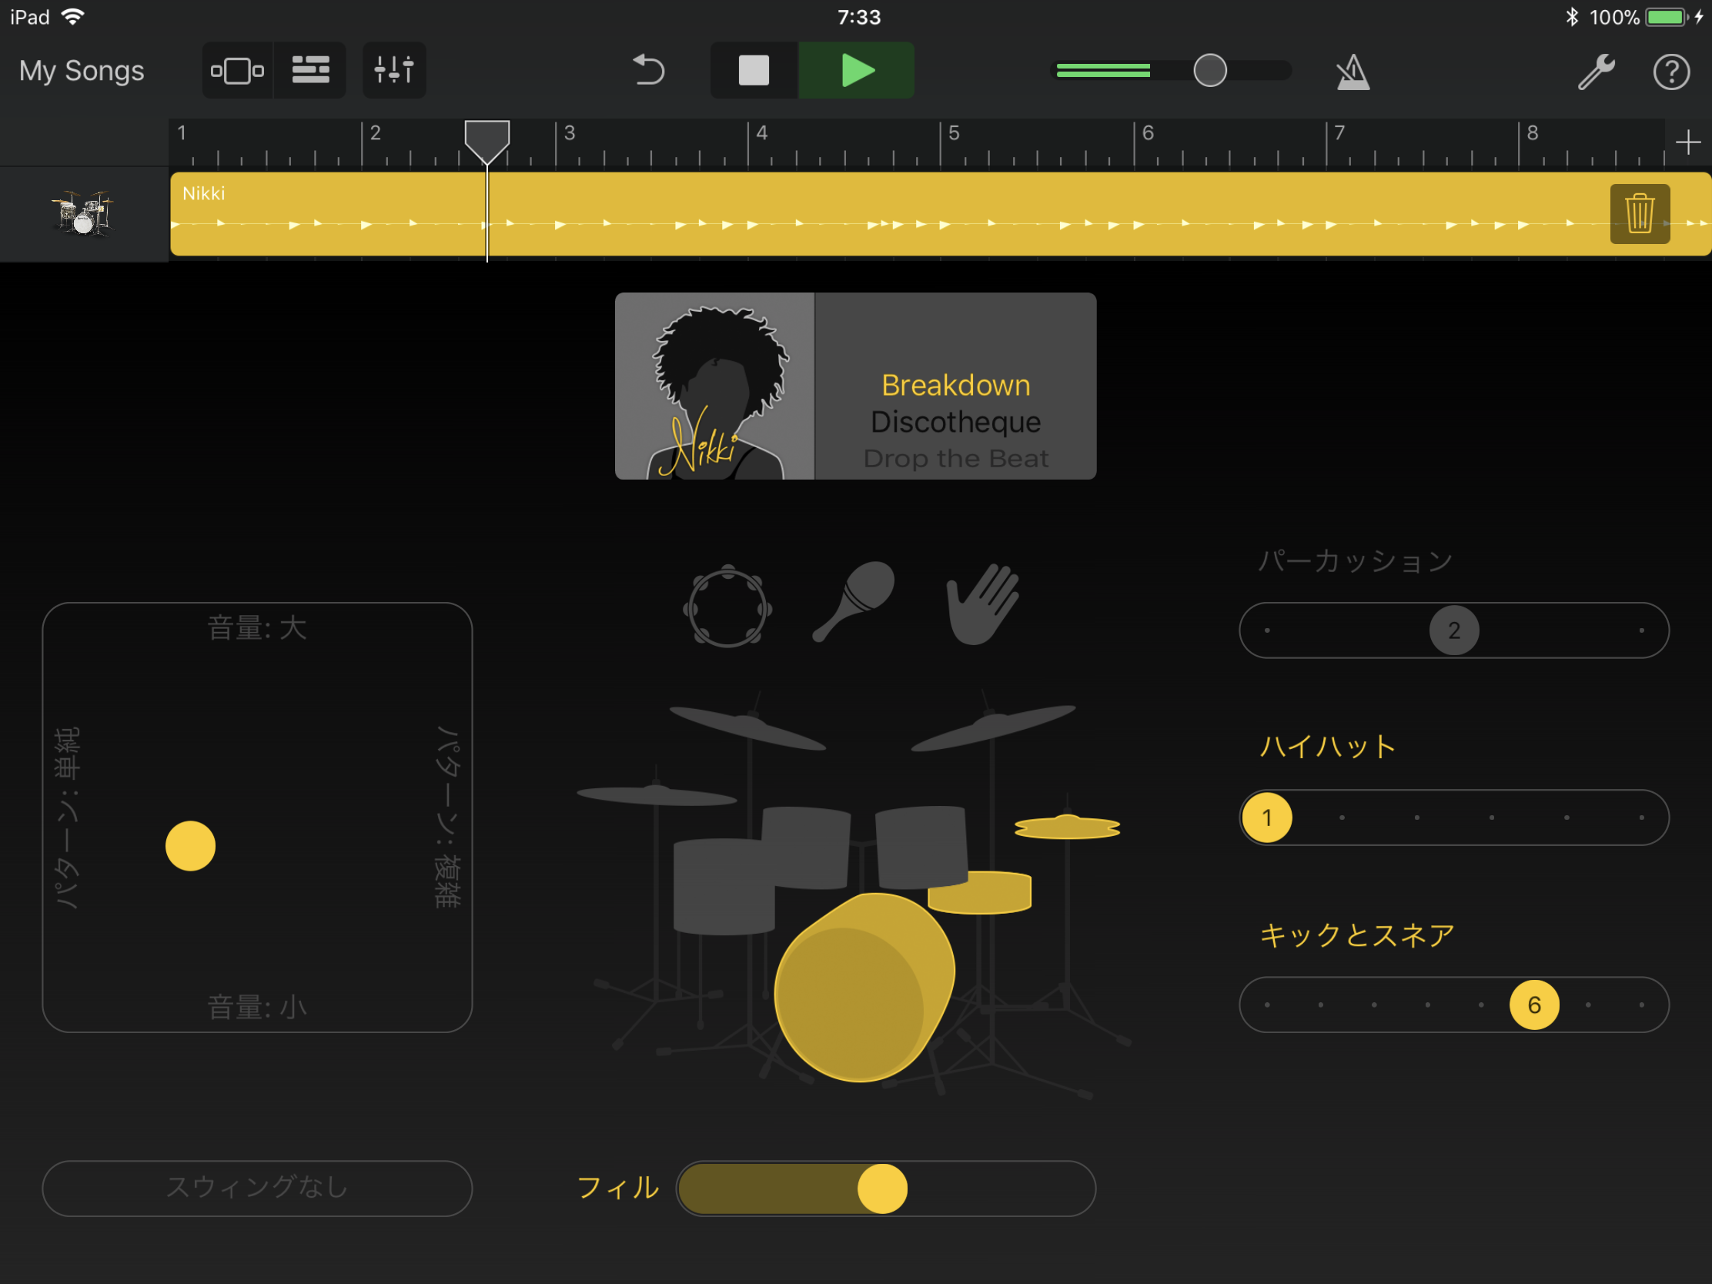Toggle the tambourine percussion
The height and width of the screenshot is (1284, 1712).
pos(727,606)
